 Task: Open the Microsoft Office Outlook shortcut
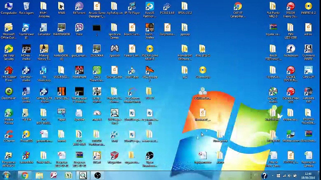pyautogui.click(x=9, y=31)
